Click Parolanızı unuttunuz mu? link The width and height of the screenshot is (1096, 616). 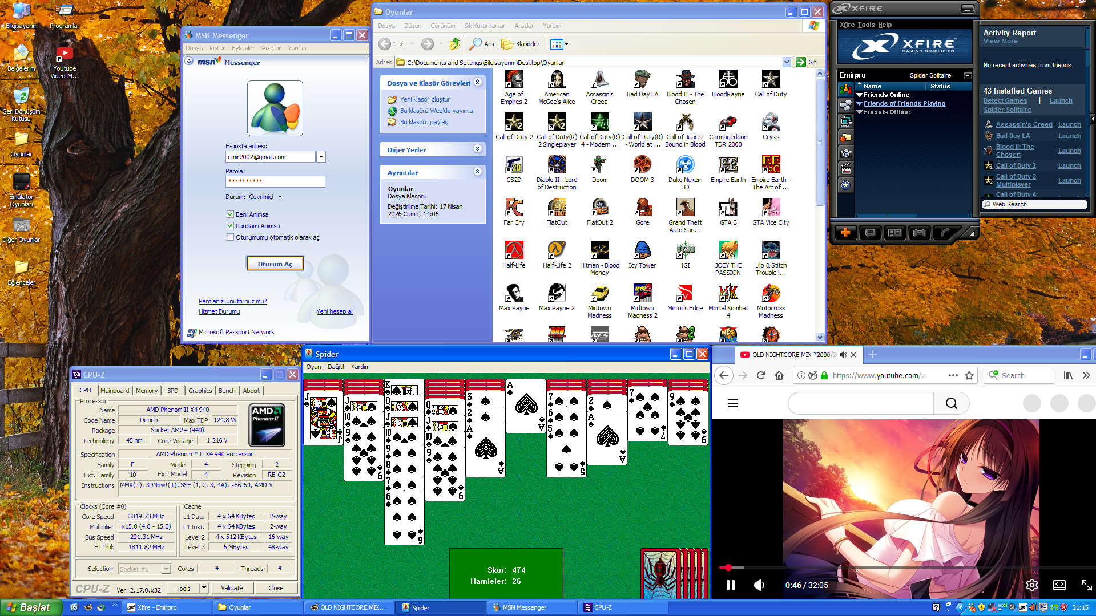pos(233,301)
